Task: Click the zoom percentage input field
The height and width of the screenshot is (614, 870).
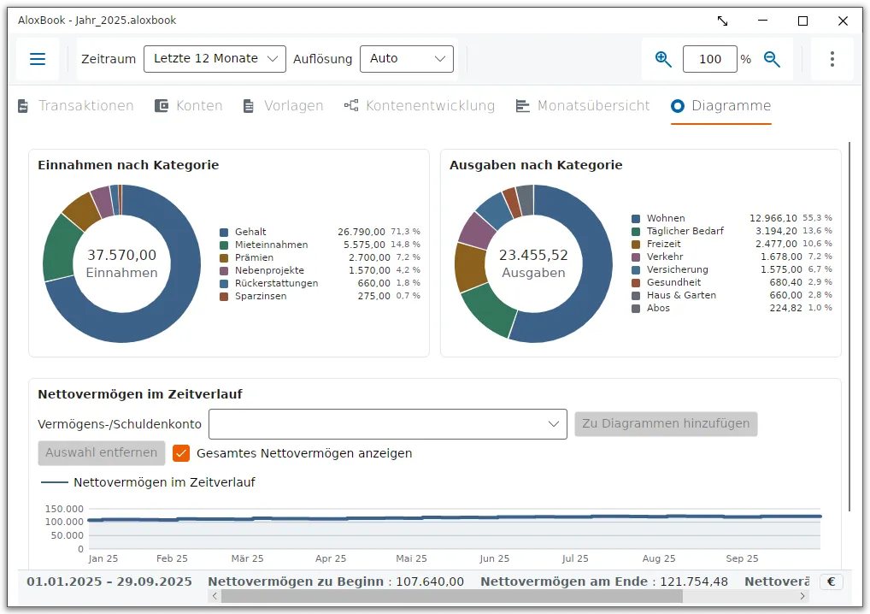Action: [x=709, y=59]
